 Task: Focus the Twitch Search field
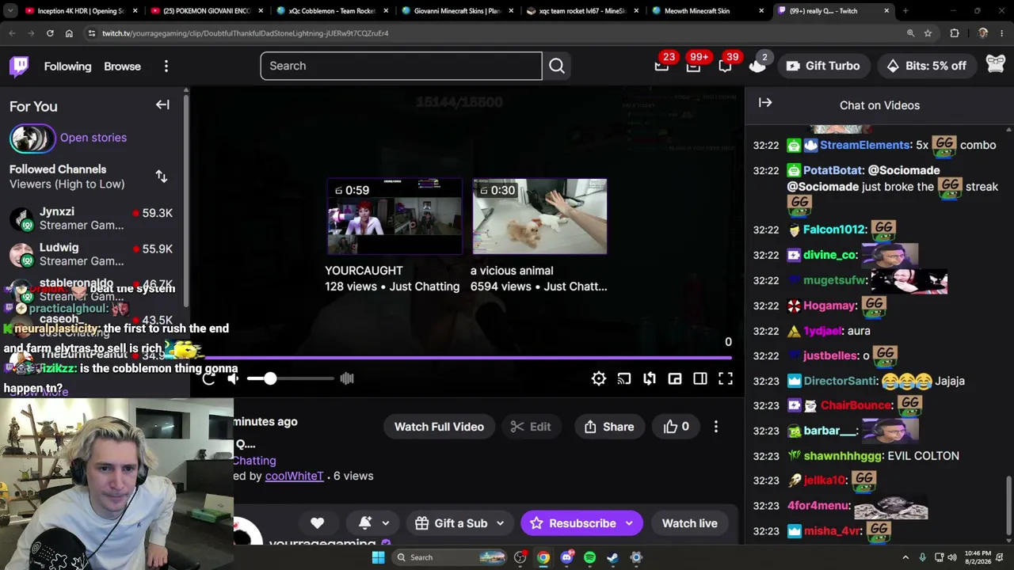(401, 66)
